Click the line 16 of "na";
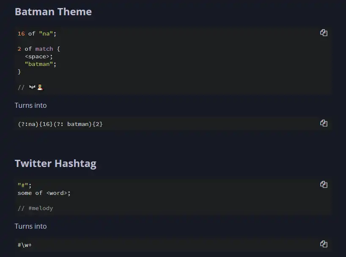The width and height of the screenshot is (346, 257). point(37,33)
